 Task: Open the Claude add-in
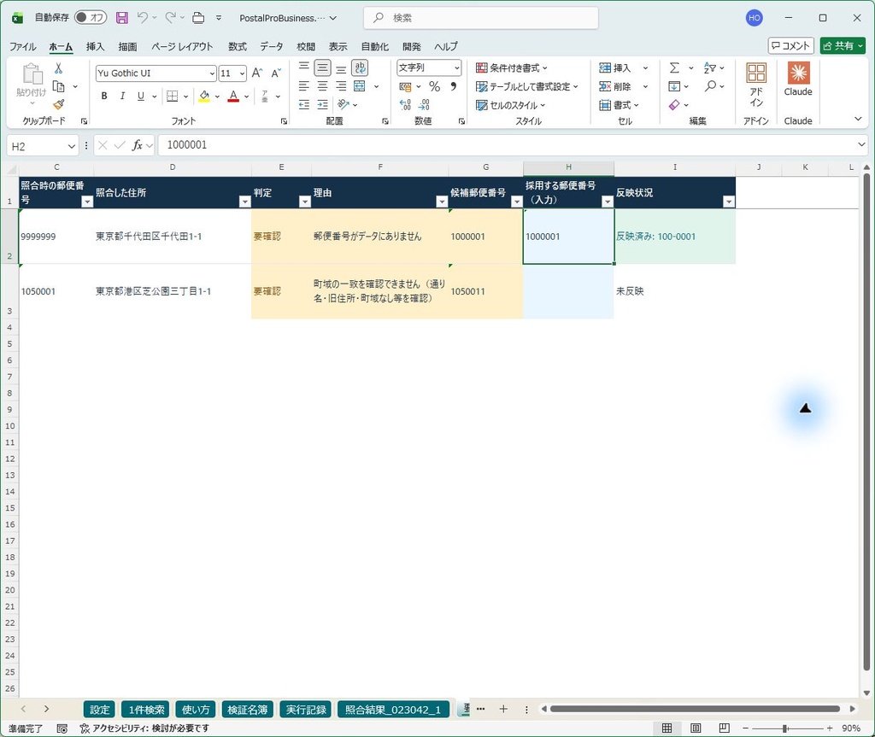click(798, 79)
